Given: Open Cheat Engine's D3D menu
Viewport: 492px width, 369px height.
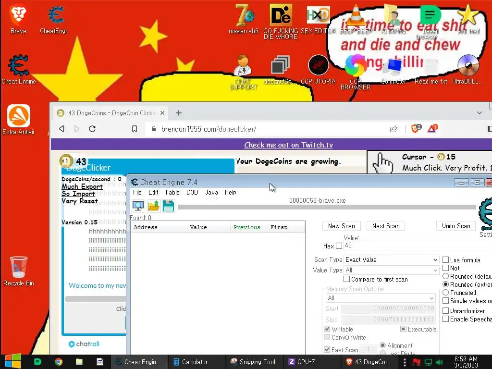Looking at the screenshot, I should point(192,192).
